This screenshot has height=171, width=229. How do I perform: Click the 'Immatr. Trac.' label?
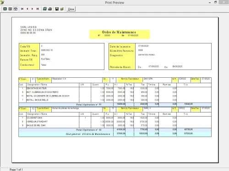(28, 51)
